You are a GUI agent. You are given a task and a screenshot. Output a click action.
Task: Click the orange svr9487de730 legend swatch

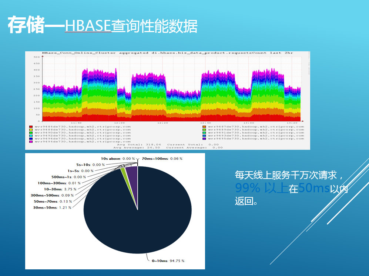point(204,127)
